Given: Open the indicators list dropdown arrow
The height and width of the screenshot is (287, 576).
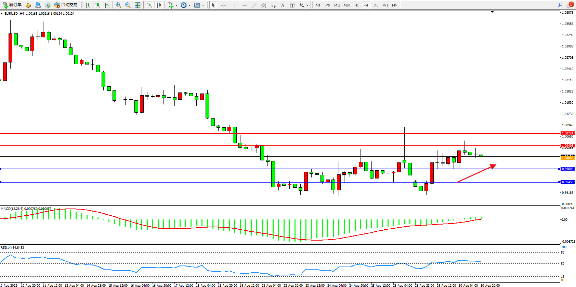Looking at the screenshot, I should [176, 5].
